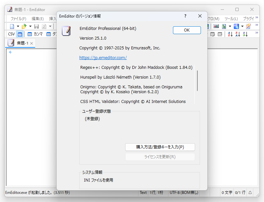Sort text ascending with the A-Z icon
This screenshot has height=202, width=264.
point(230,34)
